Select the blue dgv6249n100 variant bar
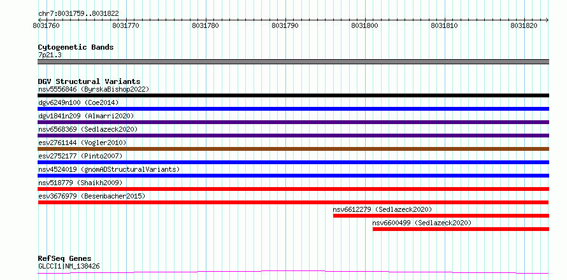 click(293, 109)
